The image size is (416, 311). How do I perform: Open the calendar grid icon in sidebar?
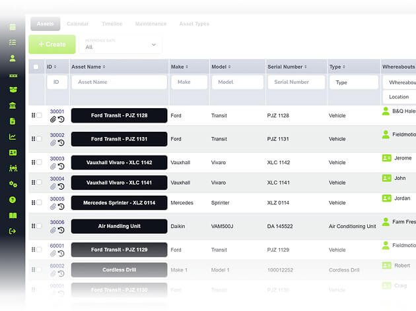(x=13, y=27)
